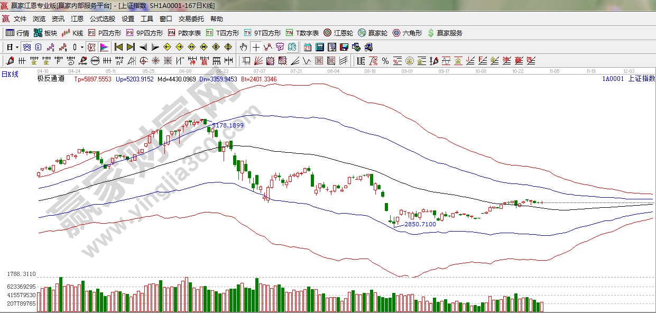The height and width of the screenshot is (313, 656).
Task: Toggle the 权 price adjustment button
Action: coord(91,47)
